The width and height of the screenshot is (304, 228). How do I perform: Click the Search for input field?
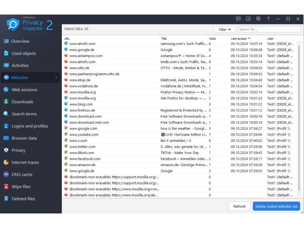[269, 29]
